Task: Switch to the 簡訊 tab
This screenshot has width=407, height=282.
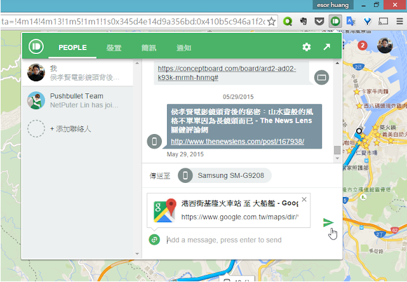Action: (x=149, y=48)
